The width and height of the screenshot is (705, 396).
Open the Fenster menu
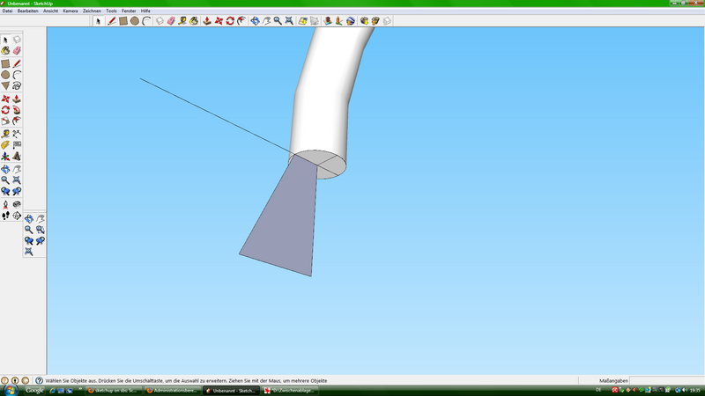tap(129, 11)
